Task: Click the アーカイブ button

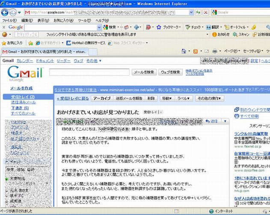Action: (102, 98)
